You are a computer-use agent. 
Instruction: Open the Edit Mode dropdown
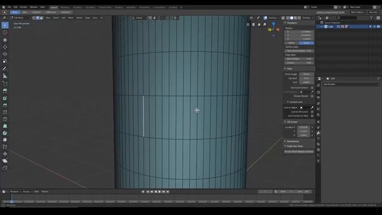(x=20, y=18)
